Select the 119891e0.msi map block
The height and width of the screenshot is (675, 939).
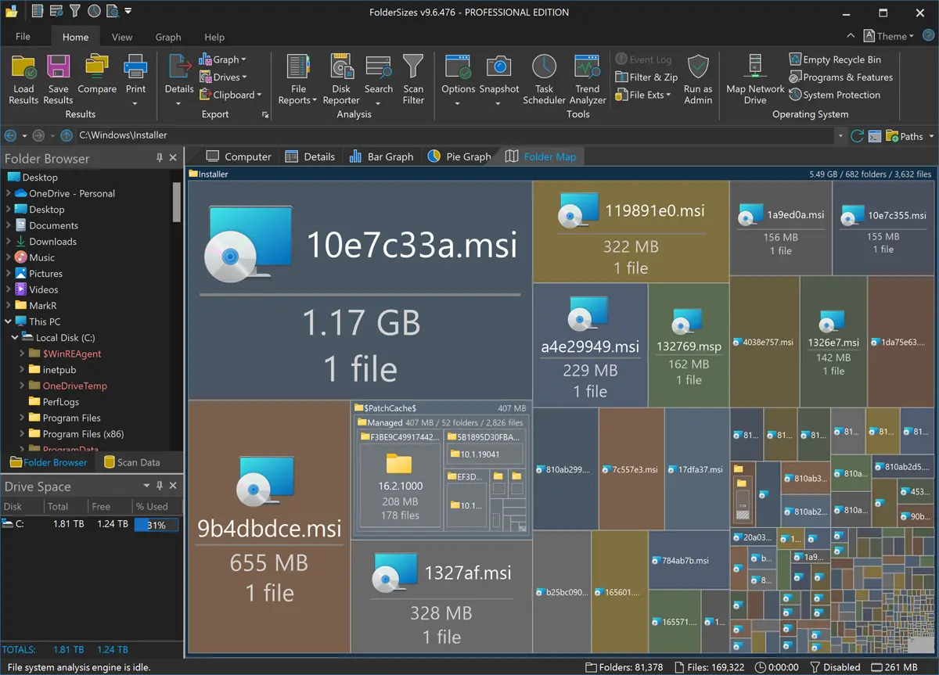tap(631, 232)
